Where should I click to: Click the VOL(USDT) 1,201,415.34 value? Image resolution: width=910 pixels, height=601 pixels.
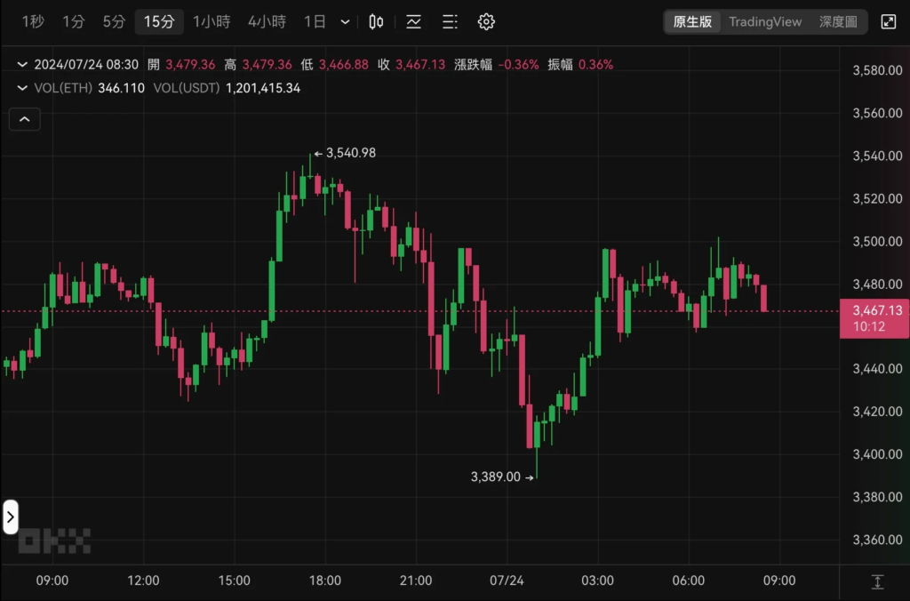pos(227,88)
